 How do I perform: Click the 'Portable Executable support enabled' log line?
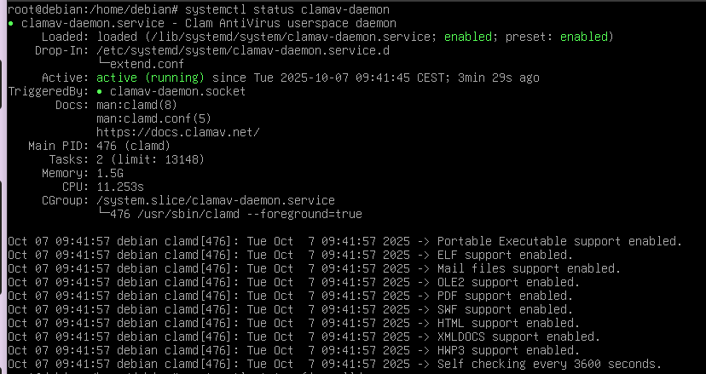[558, 241]
